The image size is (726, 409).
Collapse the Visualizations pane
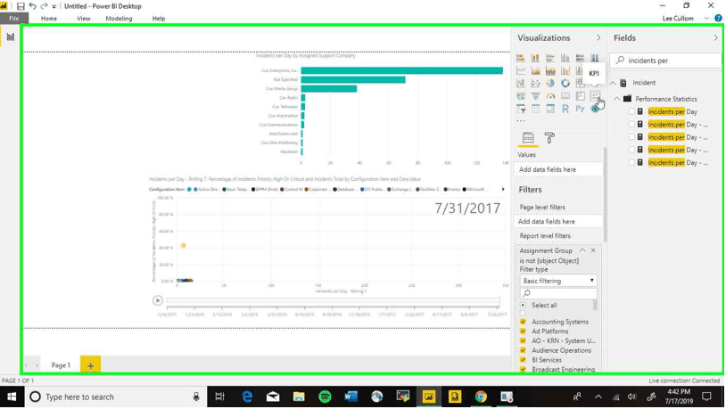point(598,38)
